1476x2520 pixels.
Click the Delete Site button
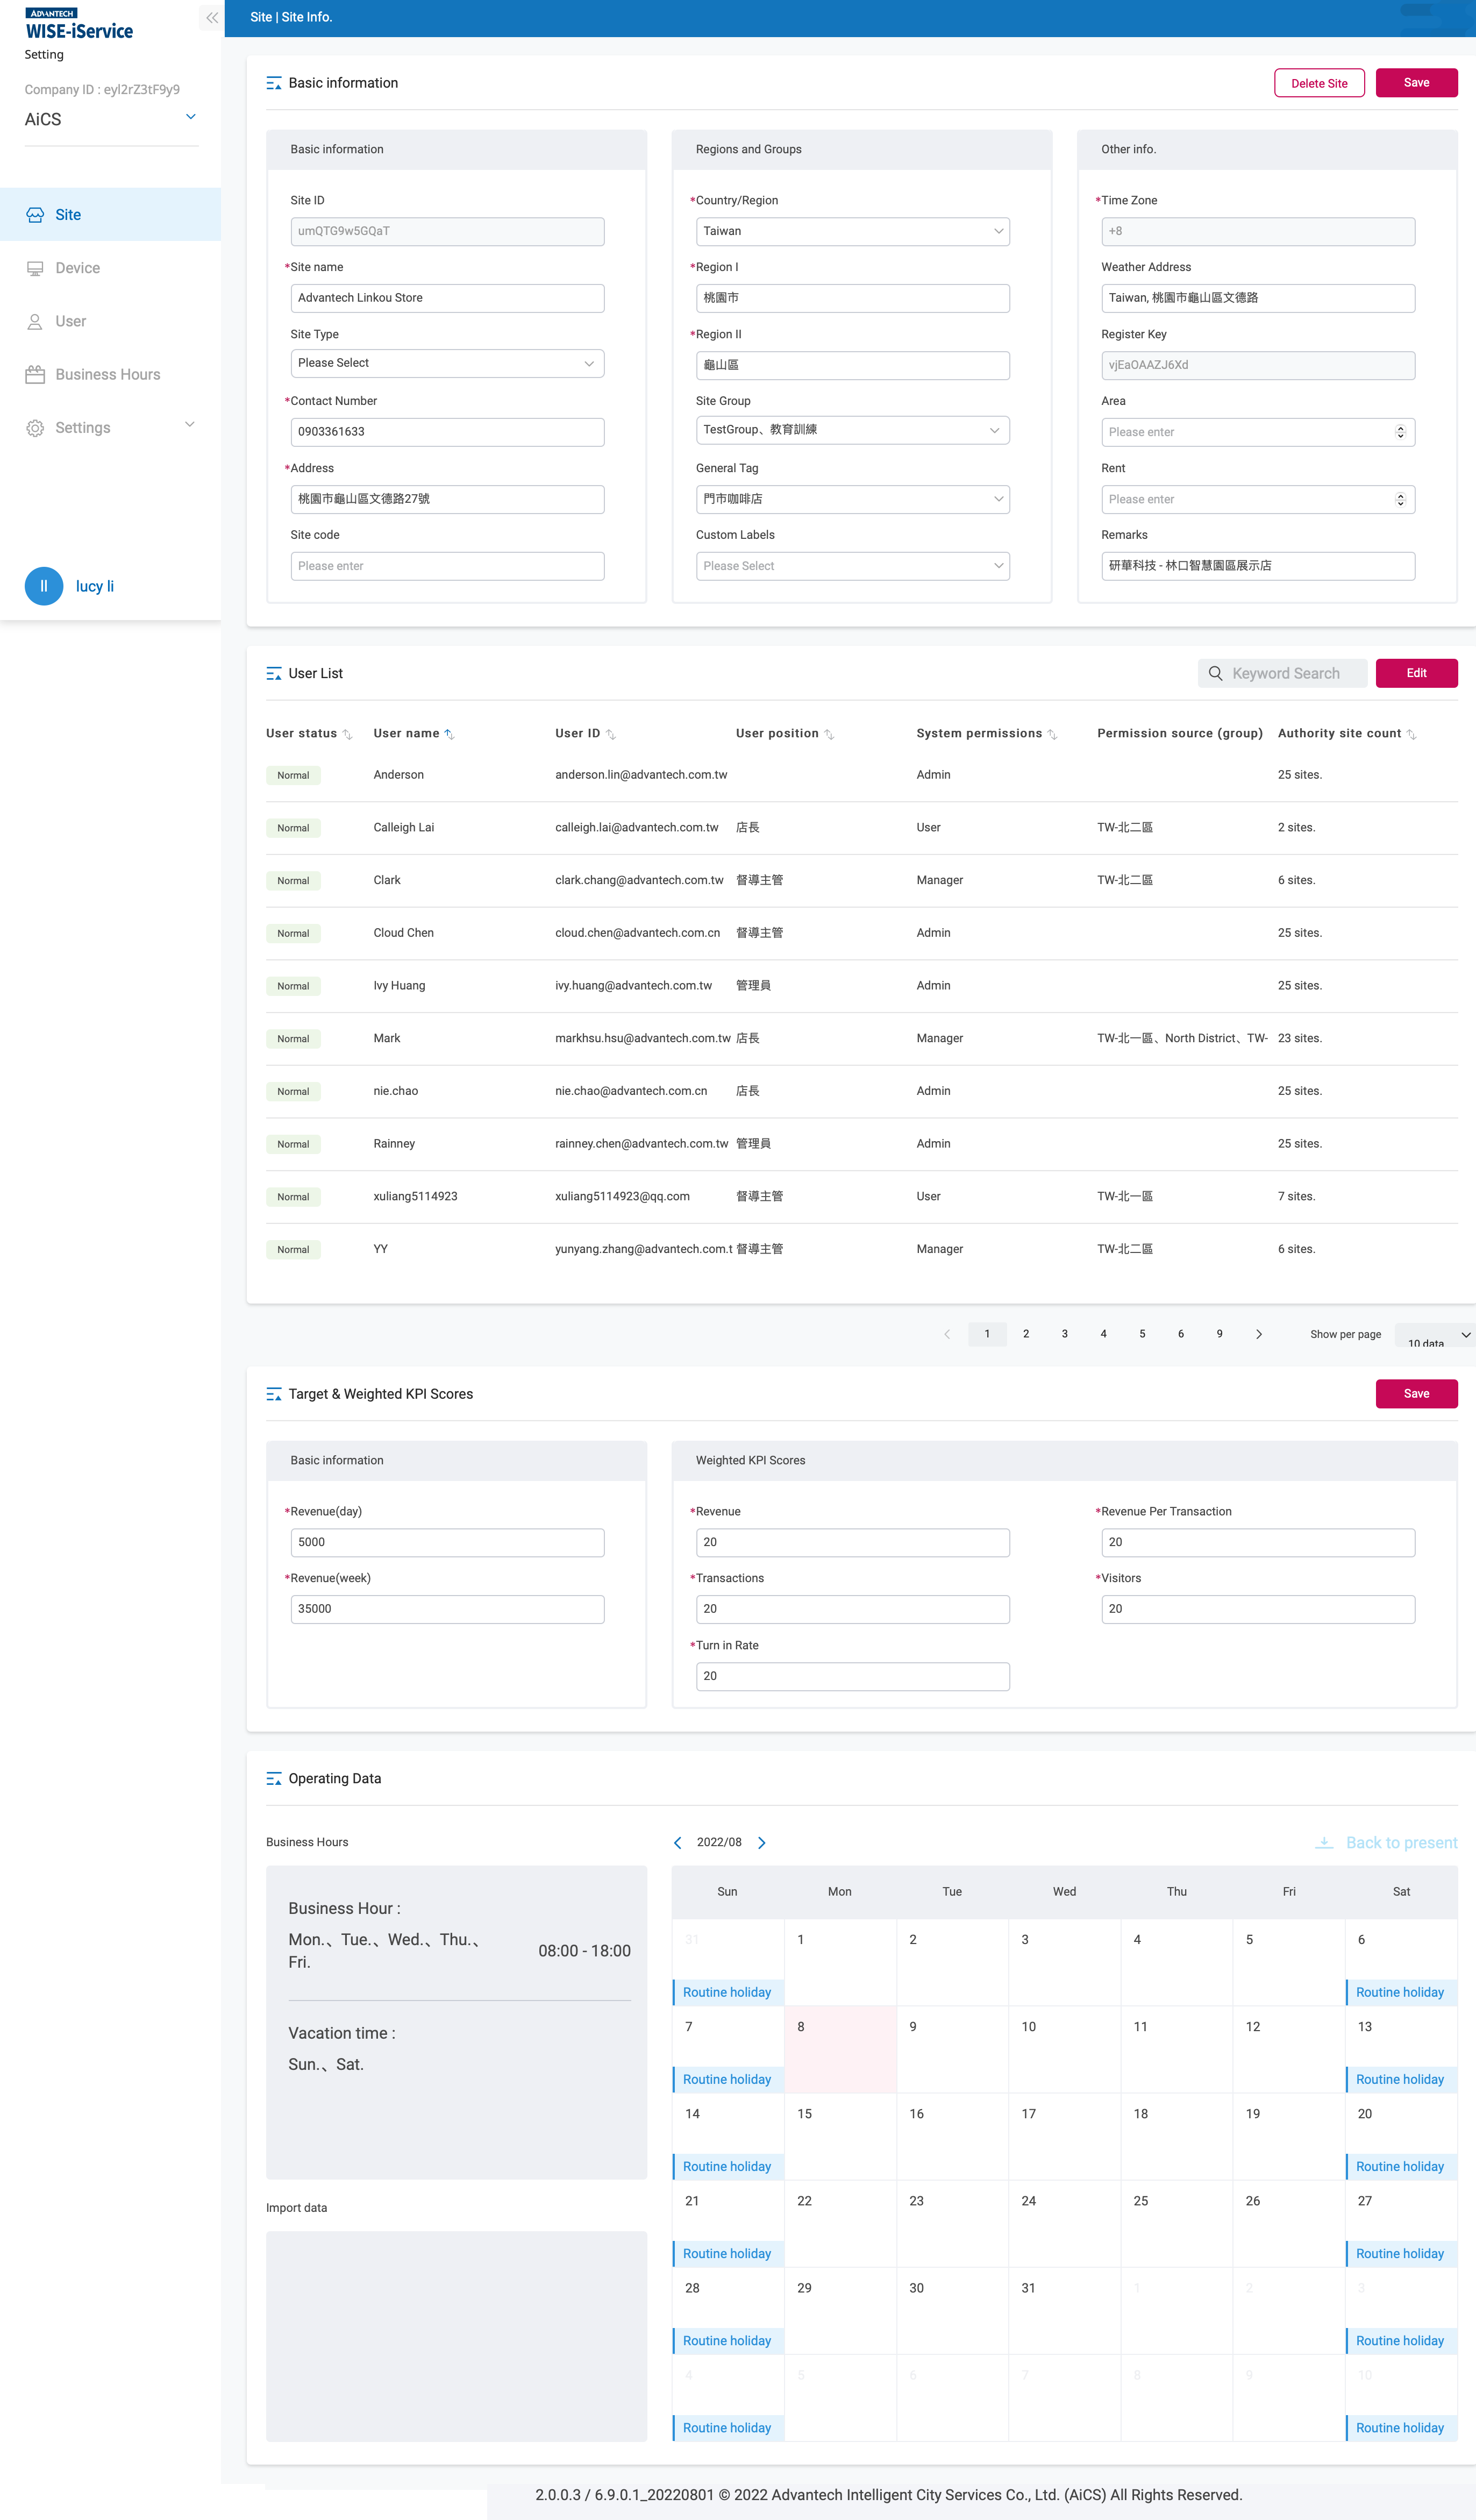pyautogui.click(x=1319, y=82)
